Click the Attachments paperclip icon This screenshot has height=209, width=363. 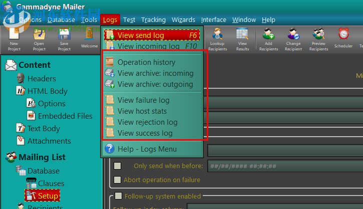21,141
